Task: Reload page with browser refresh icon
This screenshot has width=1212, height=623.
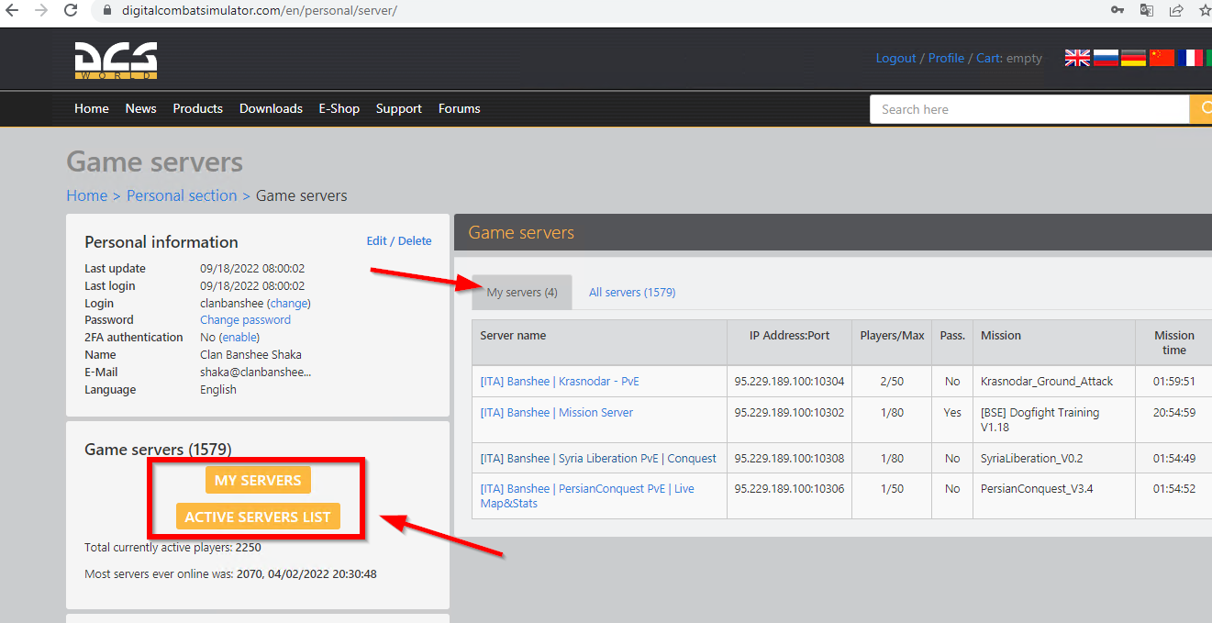Action: 71,11
